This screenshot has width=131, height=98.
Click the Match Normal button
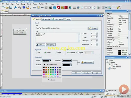(87, 62)
